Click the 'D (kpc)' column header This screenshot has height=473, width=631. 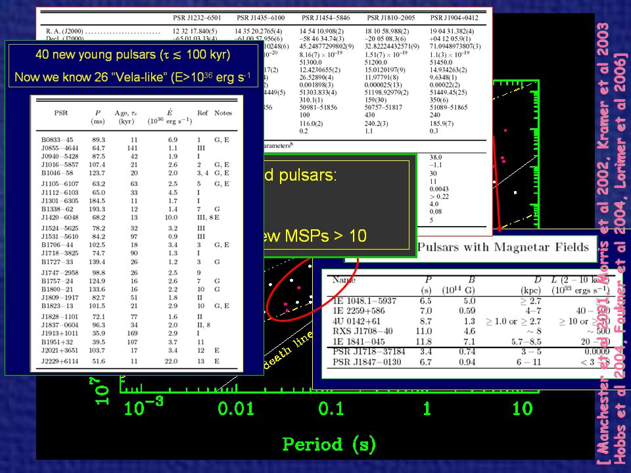(531, 285)
